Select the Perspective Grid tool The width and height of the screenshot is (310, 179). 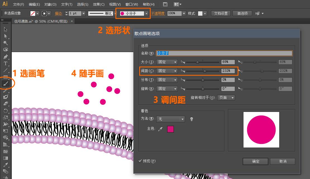click(6, 144)
